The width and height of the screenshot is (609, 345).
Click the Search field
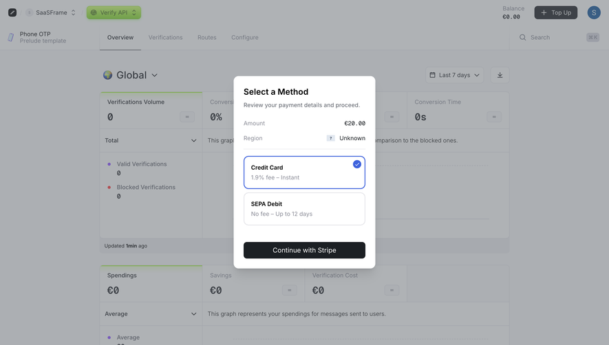pyautogui.click(x=559, y=37)
